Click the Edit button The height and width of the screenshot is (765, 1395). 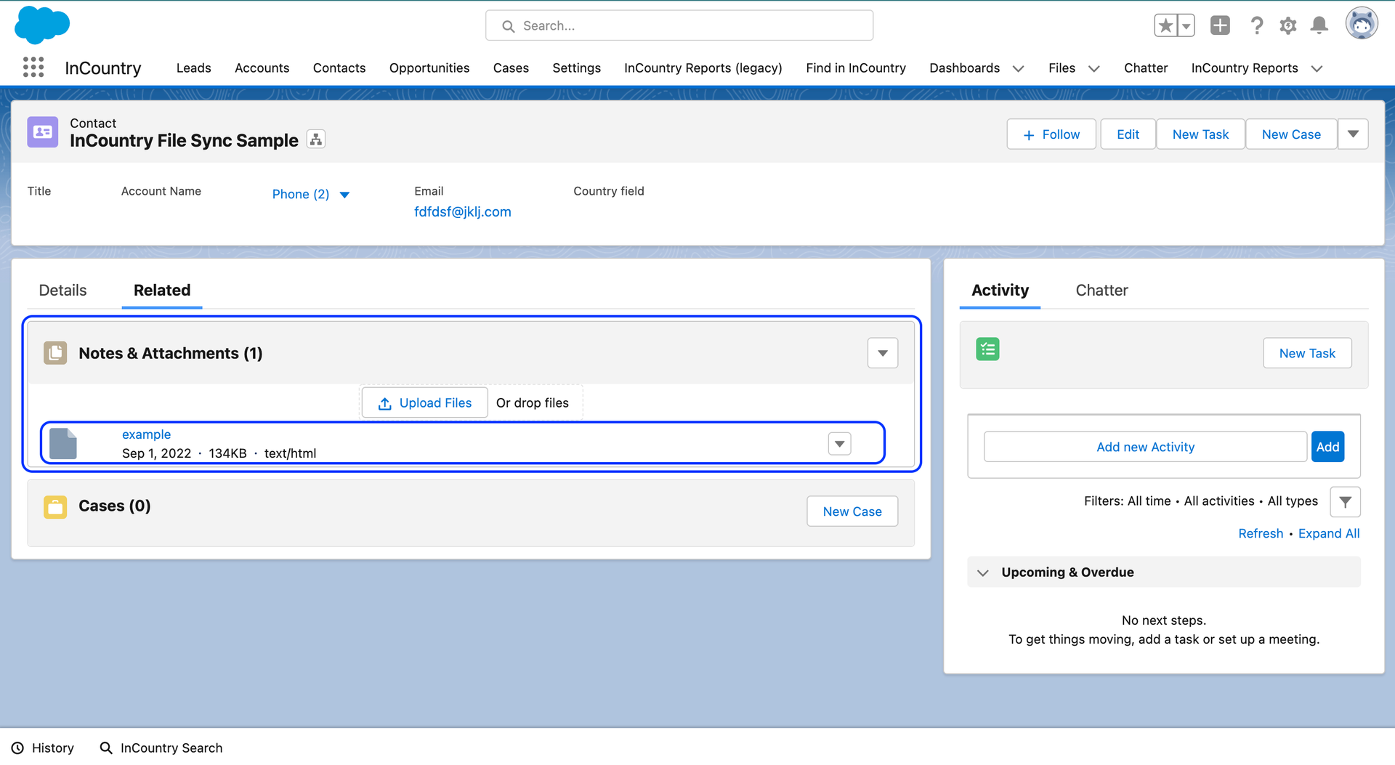(1128, 134)
